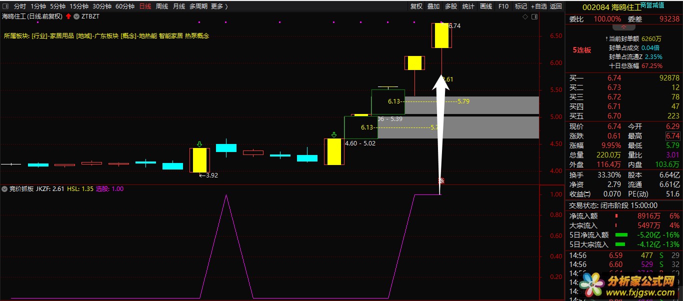This screenshot has height=301, width=683.
Task: Click the 十日总涨幅 value 67.25%
Action: pos(652,65)
